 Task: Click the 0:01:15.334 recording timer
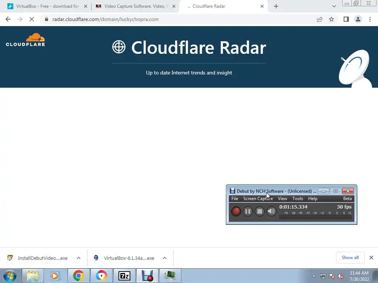click(x=293, y=207)
